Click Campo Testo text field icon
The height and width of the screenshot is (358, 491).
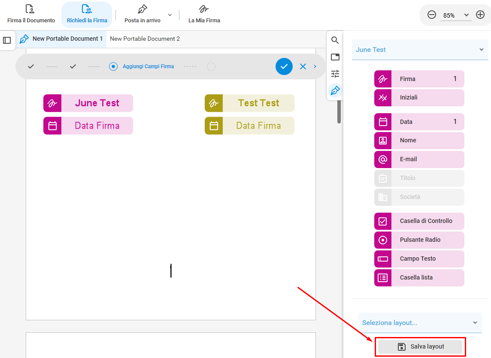coord(383,259)
